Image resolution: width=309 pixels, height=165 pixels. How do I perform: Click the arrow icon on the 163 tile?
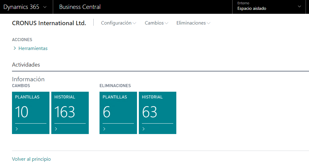(56, 129)
